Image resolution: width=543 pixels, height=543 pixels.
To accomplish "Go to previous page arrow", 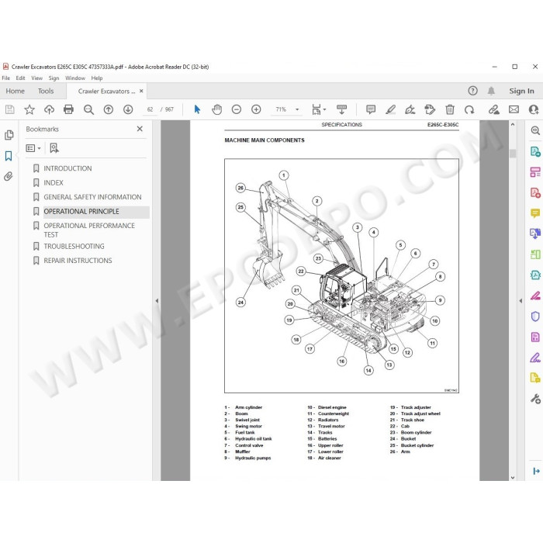I will [x=109, y=110].
